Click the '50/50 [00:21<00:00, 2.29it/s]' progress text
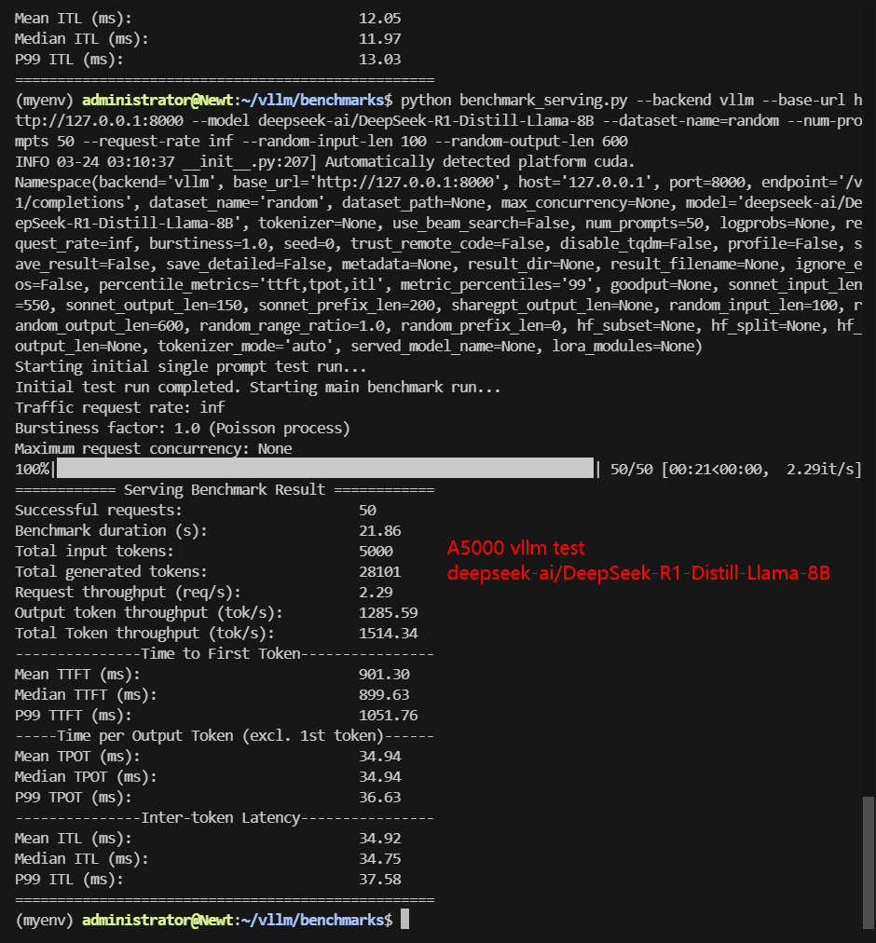Image resolution: width=876 pixels, height=943 pixels. click(736, 469)
